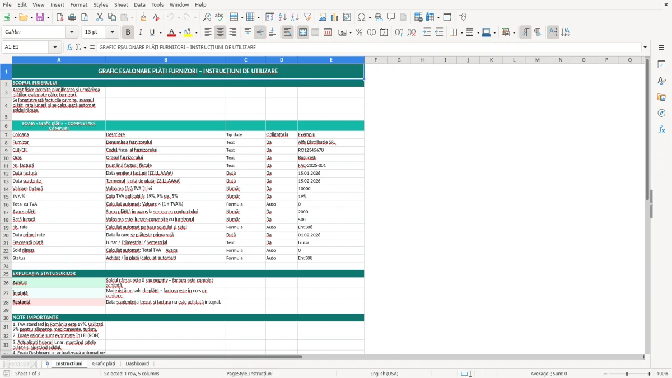Format cell as date
Image resolution: width=672 pixels, height=378 pixels.
click(x=384, y=32)
